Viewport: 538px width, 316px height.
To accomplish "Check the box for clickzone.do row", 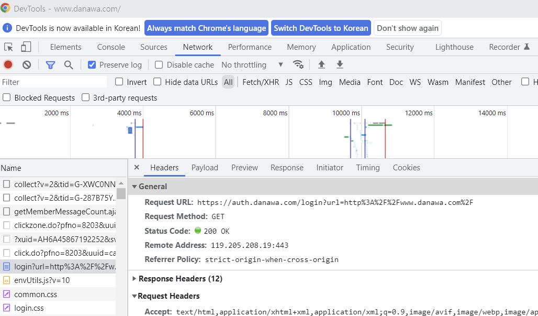I will pos(6,225).
